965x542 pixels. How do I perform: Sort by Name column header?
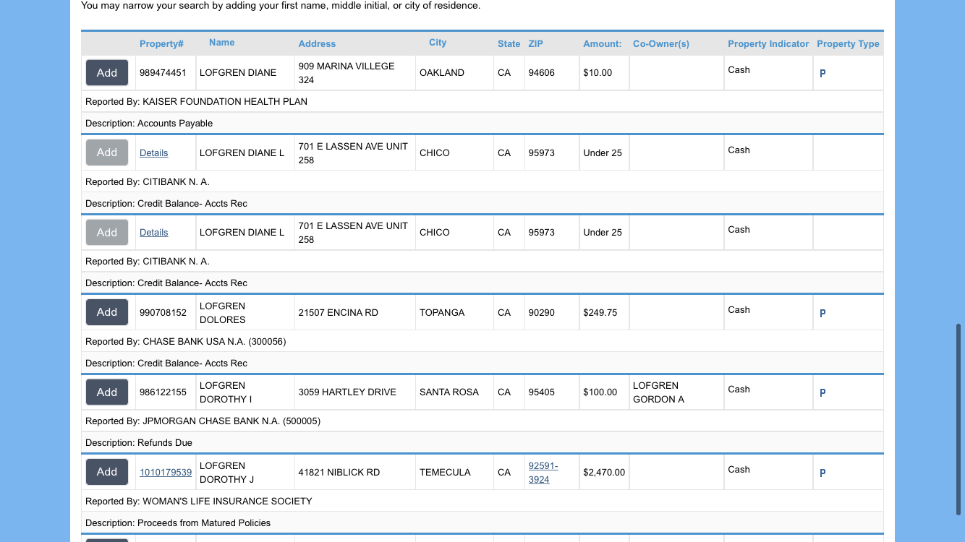tap(222, 43)
